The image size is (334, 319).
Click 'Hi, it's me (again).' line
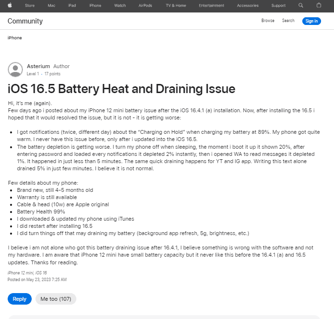coord(30,103)
